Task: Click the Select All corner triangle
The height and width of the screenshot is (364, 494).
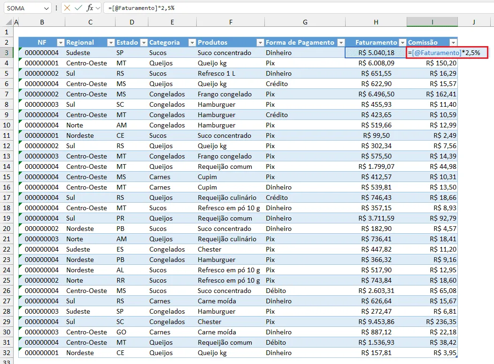Action: (x=9, y=22)
